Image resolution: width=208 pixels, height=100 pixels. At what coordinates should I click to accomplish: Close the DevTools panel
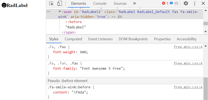(203, 3)
